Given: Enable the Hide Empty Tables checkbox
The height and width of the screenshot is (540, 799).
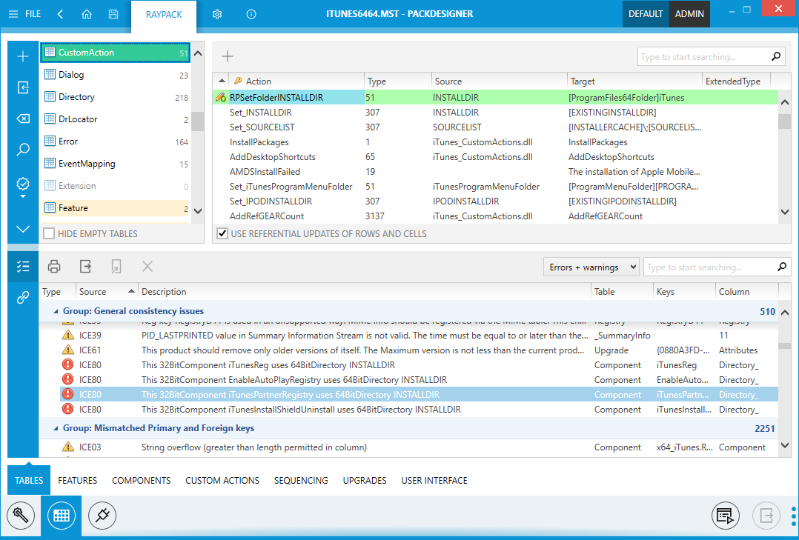Looking at the screenshot, I should 49,234.
